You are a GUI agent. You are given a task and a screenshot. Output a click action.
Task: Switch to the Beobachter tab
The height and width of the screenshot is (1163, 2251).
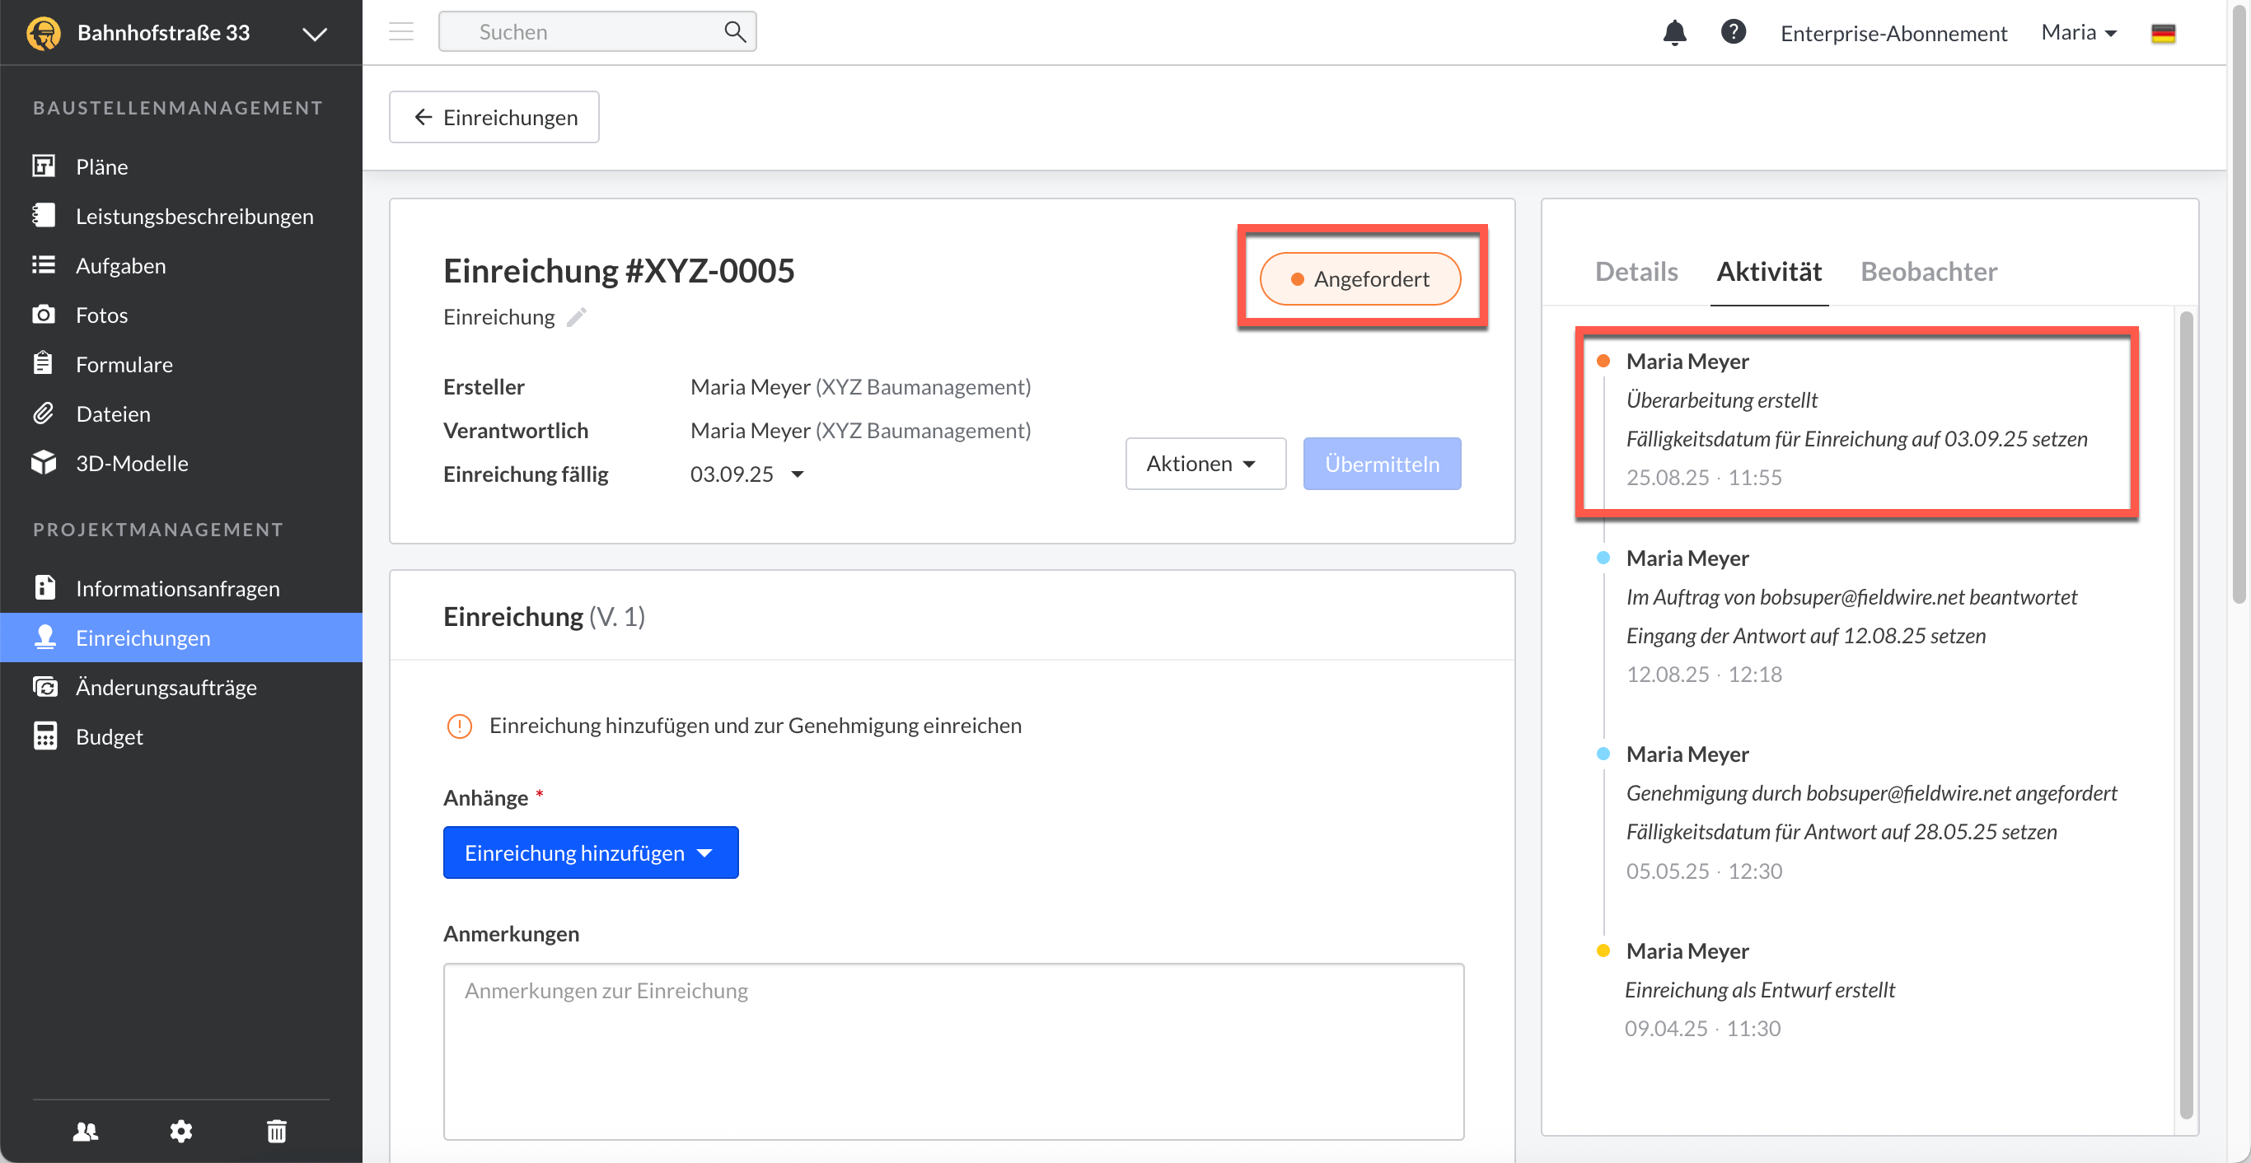pyautogui.click(x=1928, y=272)
